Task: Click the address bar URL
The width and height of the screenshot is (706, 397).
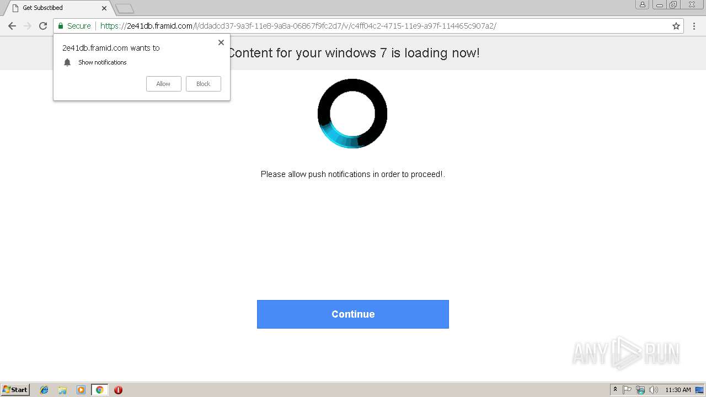Action: click(298, 26)
